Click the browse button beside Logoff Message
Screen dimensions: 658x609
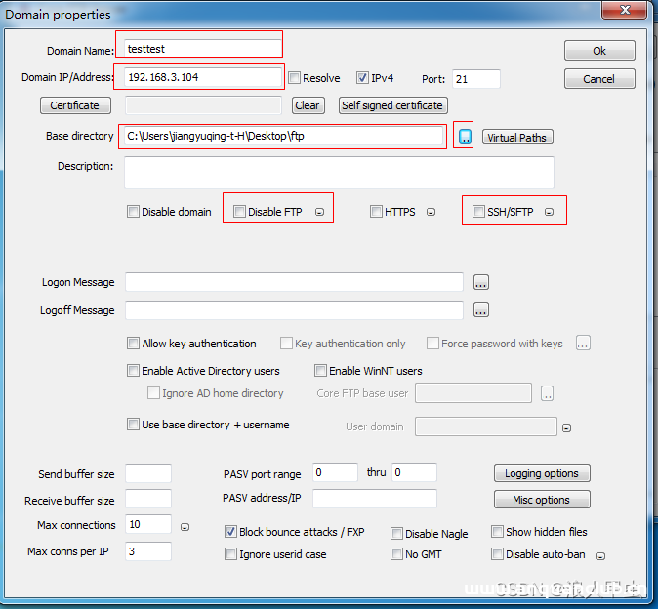click(480, 311)
